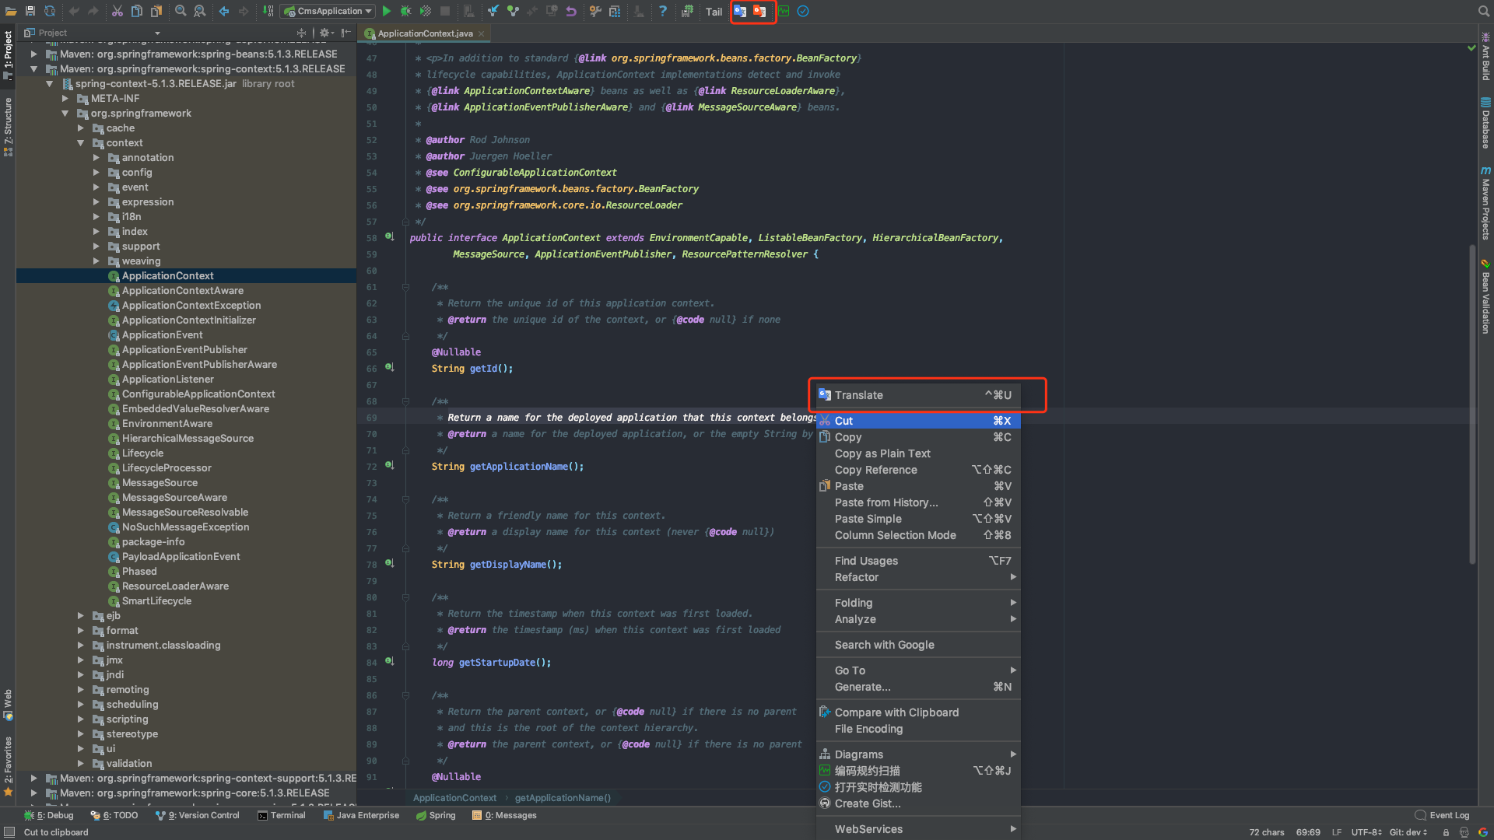Click the blue Translate toolbar icon

740,11
